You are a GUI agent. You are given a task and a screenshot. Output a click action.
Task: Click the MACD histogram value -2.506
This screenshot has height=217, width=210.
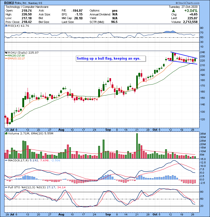click(55, 161)
